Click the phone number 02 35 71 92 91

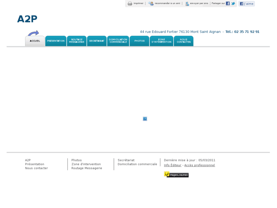[247, 32]
